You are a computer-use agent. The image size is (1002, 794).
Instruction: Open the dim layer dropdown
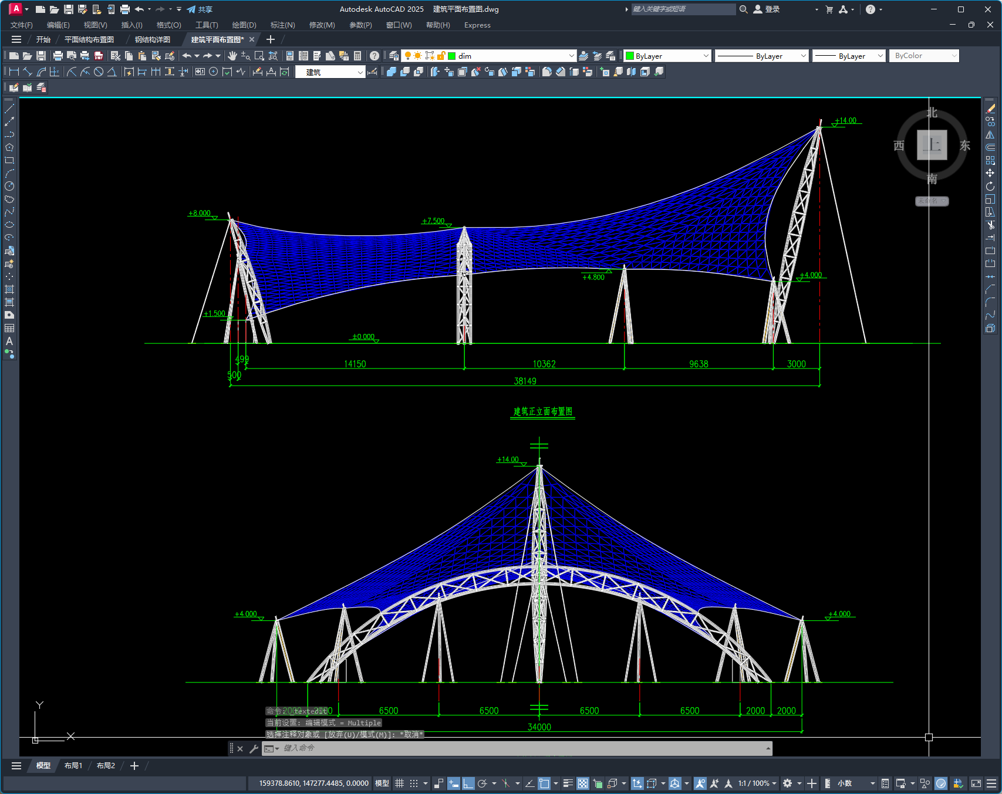(571, 56)
